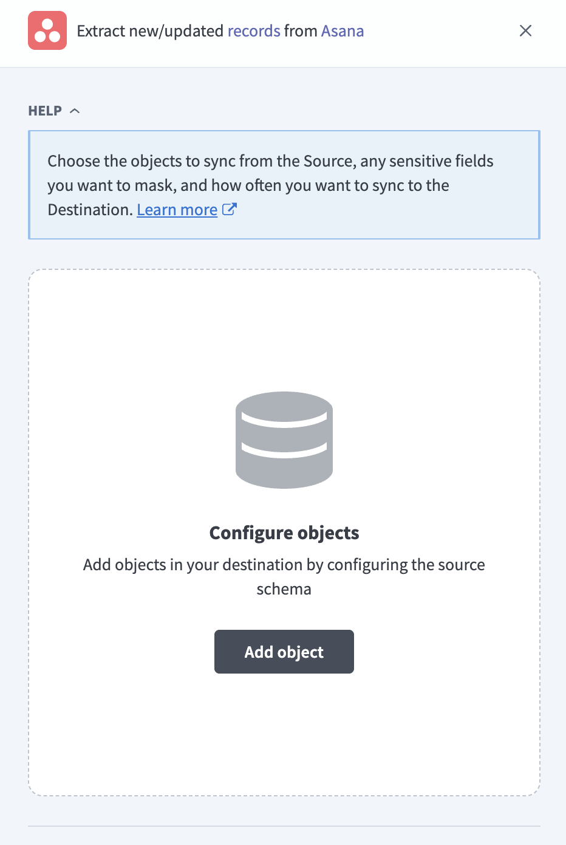566x845 pixels.
Task: Click the gray database cylinder icon
Action: click(x=284, y=440)
